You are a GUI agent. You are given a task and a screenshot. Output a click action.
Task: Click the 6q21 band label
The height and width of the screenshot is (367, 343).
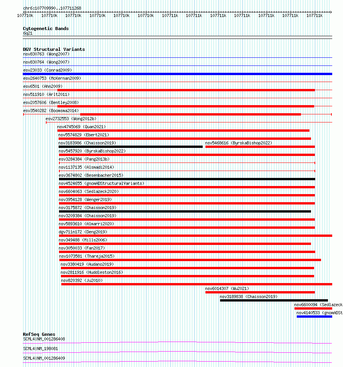(28, 33)
